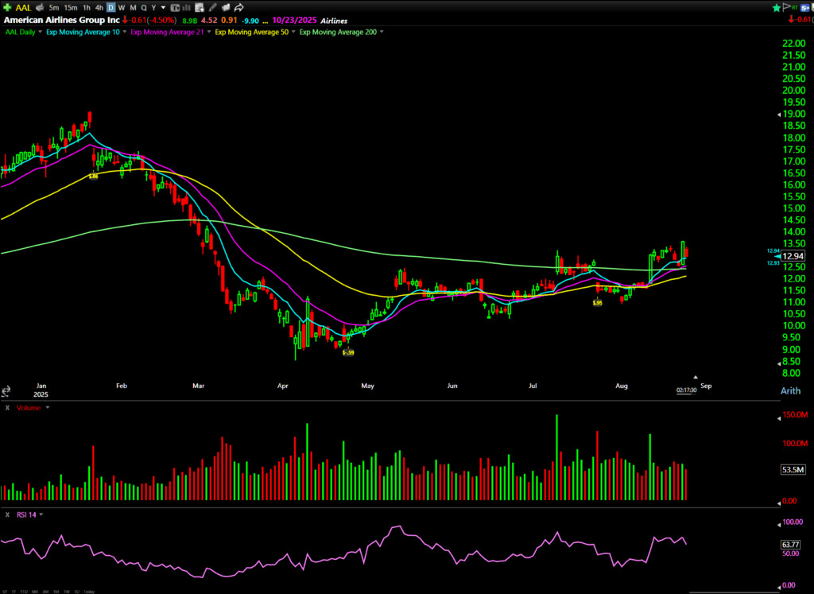The width and height of the screenshot is (814, 594).
Task: Click the green plus add-symbol icon
Action: point(7,7)
